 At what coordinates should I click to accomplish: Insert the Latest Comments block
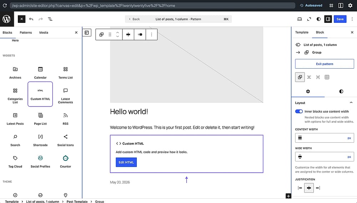(66, 94)
